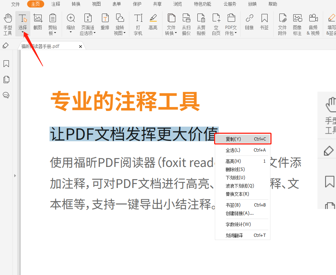Click the From Scanner (从扫描仪) icon
The image size is (336, 275).
coord(186,24)
